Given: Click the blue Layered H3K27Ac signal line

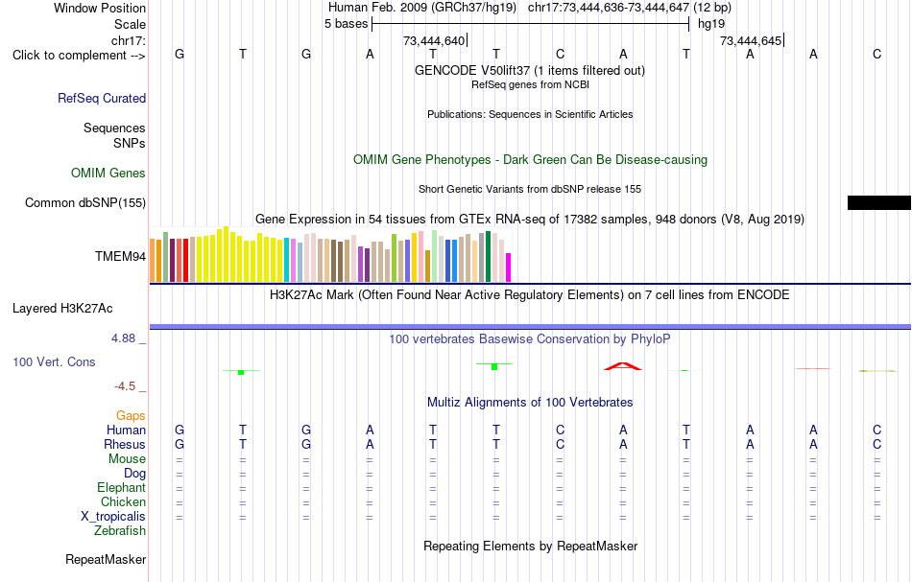Looking at the screenshot, I should 530,327.
